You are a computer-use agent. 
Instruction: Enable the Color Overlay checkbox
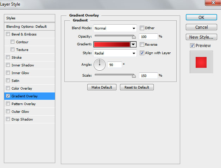(x=8, y=88)
